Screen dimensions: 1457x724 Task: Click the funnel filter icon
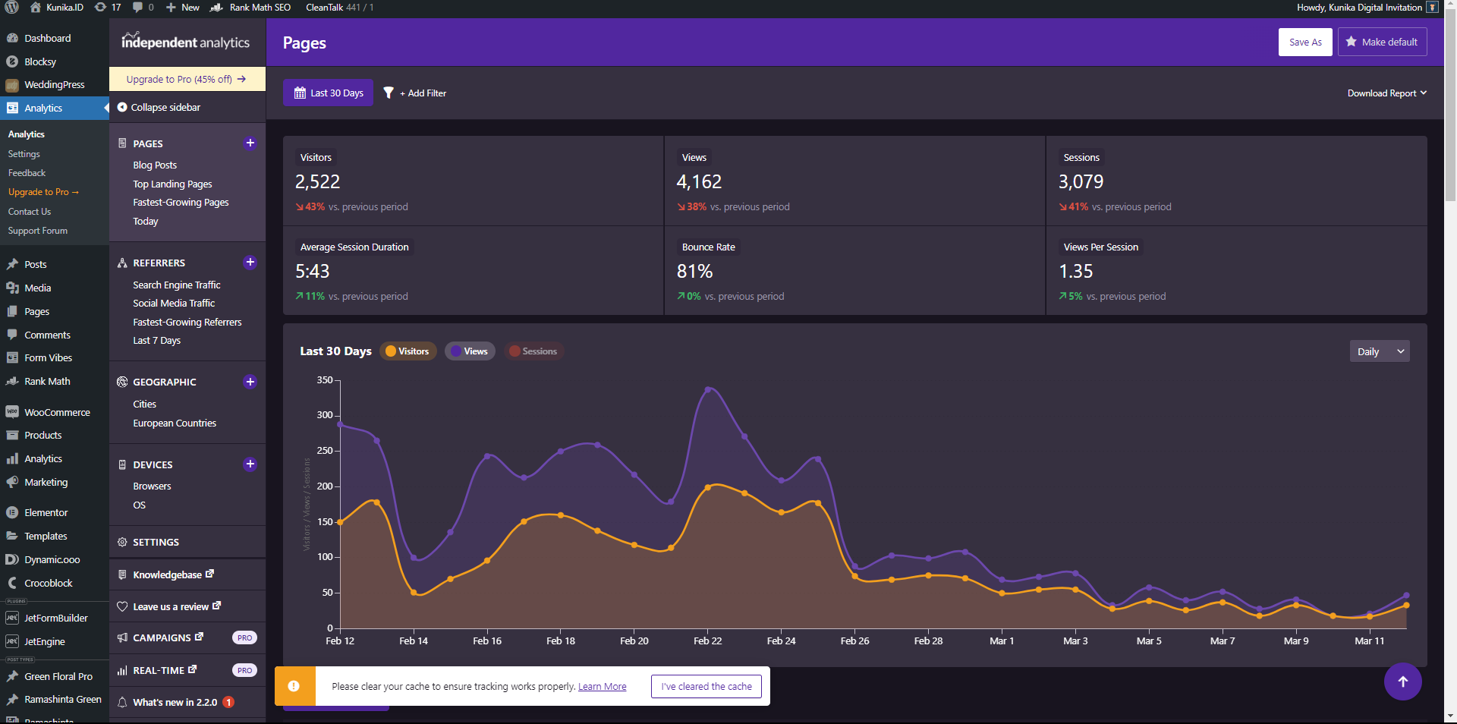[389, 93]
